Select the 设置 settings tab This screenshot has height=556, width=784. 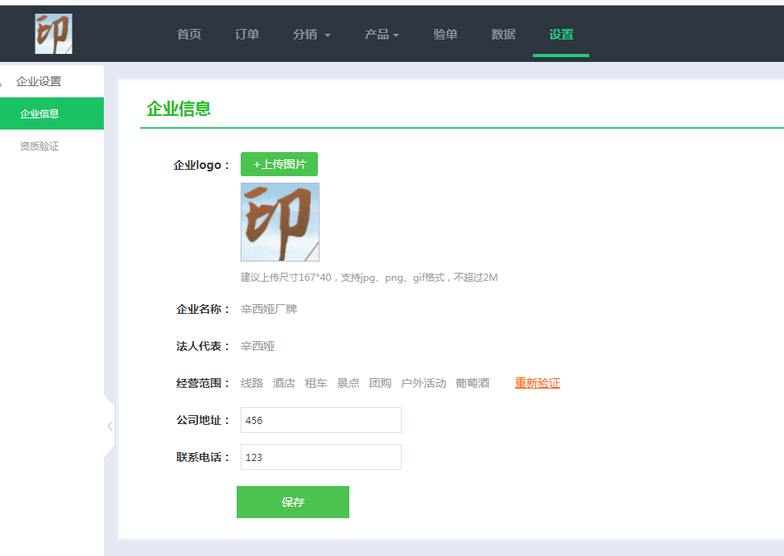pos(561,35)
